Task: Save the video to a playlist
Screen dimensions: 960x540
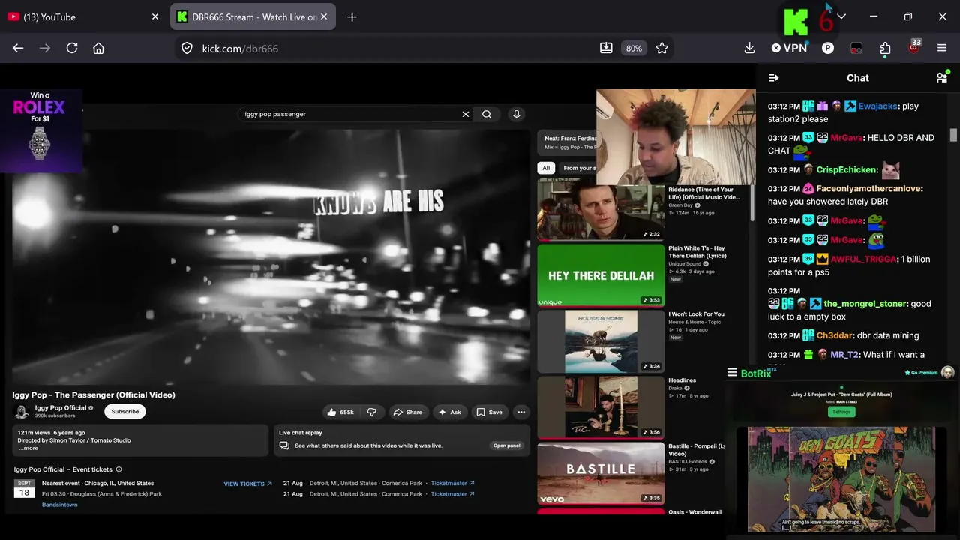Action: (x=489, y=412)
